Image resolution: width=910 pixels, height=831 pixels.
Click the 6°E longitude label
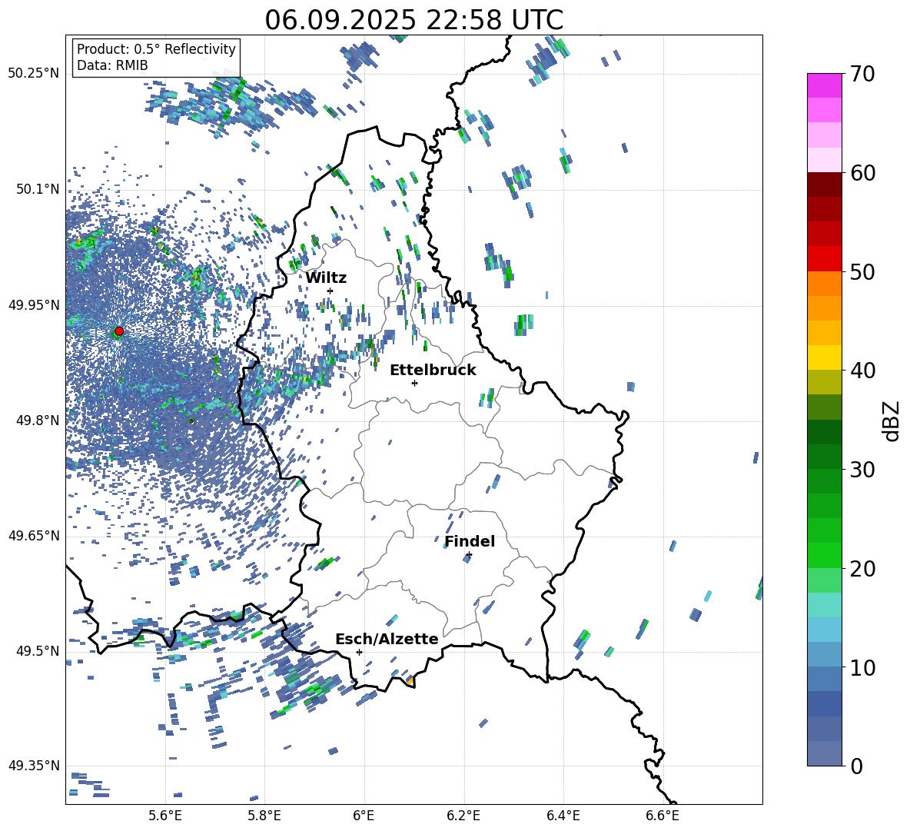pyautogui.click(x=364, y=816)
